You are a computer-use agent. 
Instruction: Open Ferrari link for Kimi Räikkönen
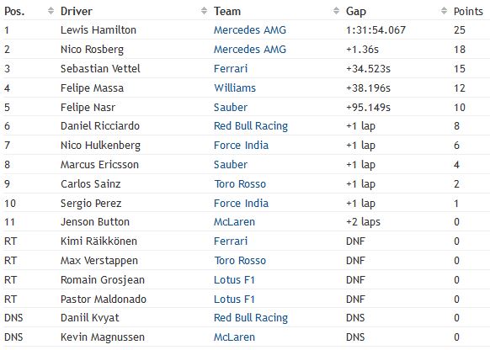231,241
